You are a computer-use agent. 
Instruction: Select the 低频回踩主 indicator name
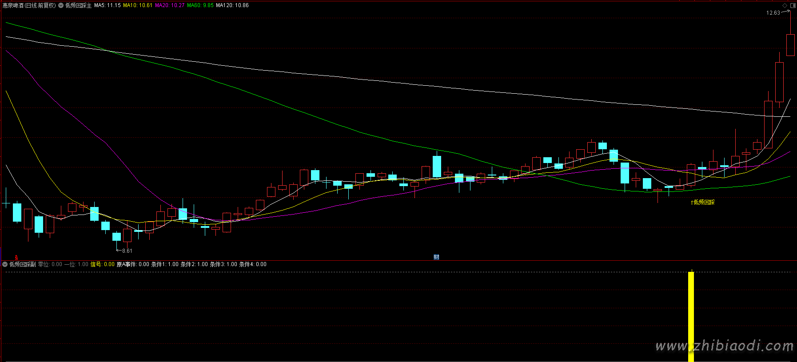(79, 5)
